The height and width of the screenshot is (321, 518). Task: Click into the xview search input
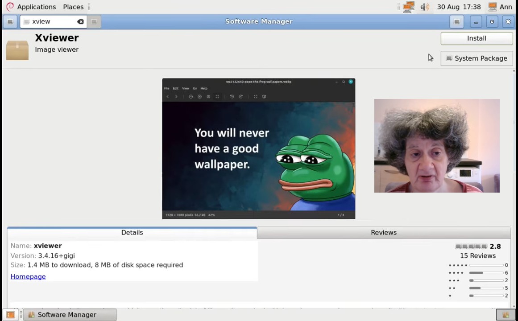(53, 21)
